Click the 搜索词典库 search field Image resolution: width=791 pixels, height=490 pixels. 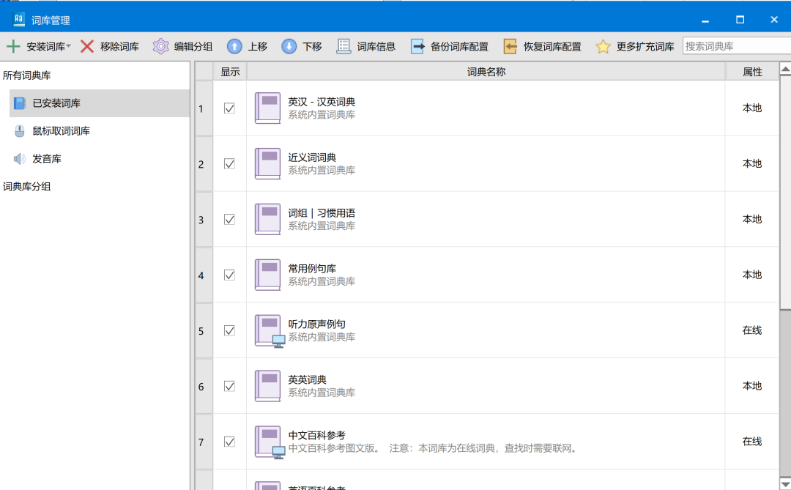[735, 46]
